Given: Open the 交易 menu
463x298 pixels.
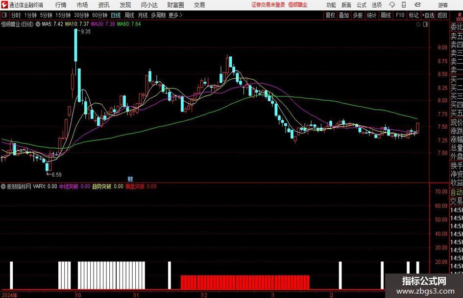Looking at the screenshot, I should [x=199, y=5].
